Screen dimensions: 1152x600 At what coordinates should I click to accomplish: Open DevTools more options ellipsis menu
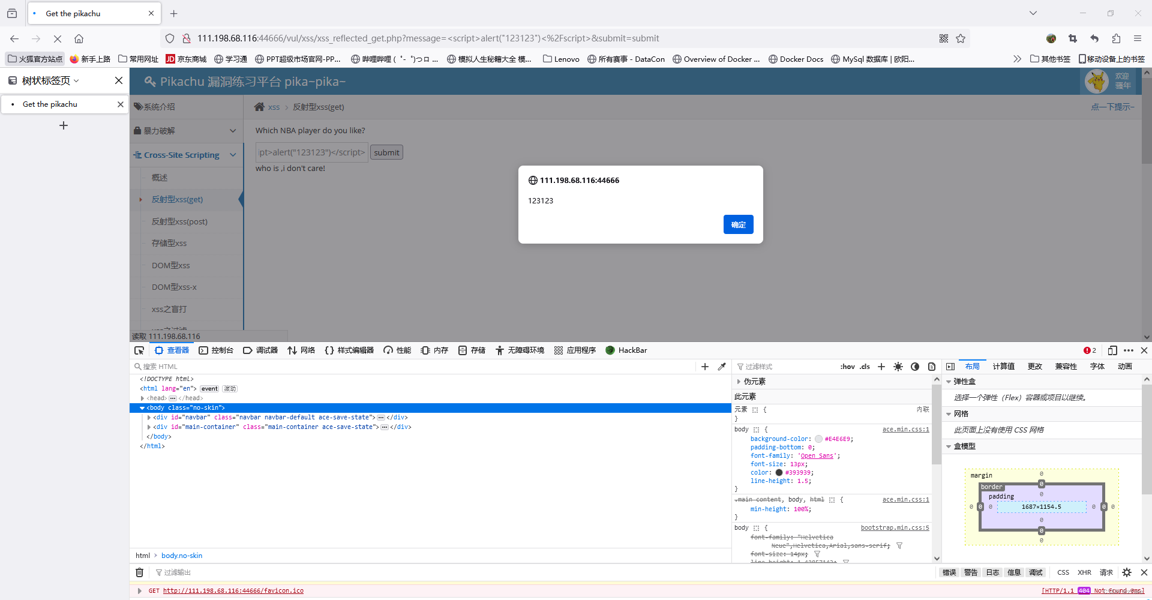(x=1129, y=350)
